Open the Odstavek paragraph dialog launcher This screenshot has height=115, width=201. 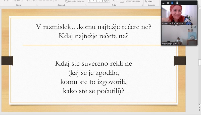86,5
